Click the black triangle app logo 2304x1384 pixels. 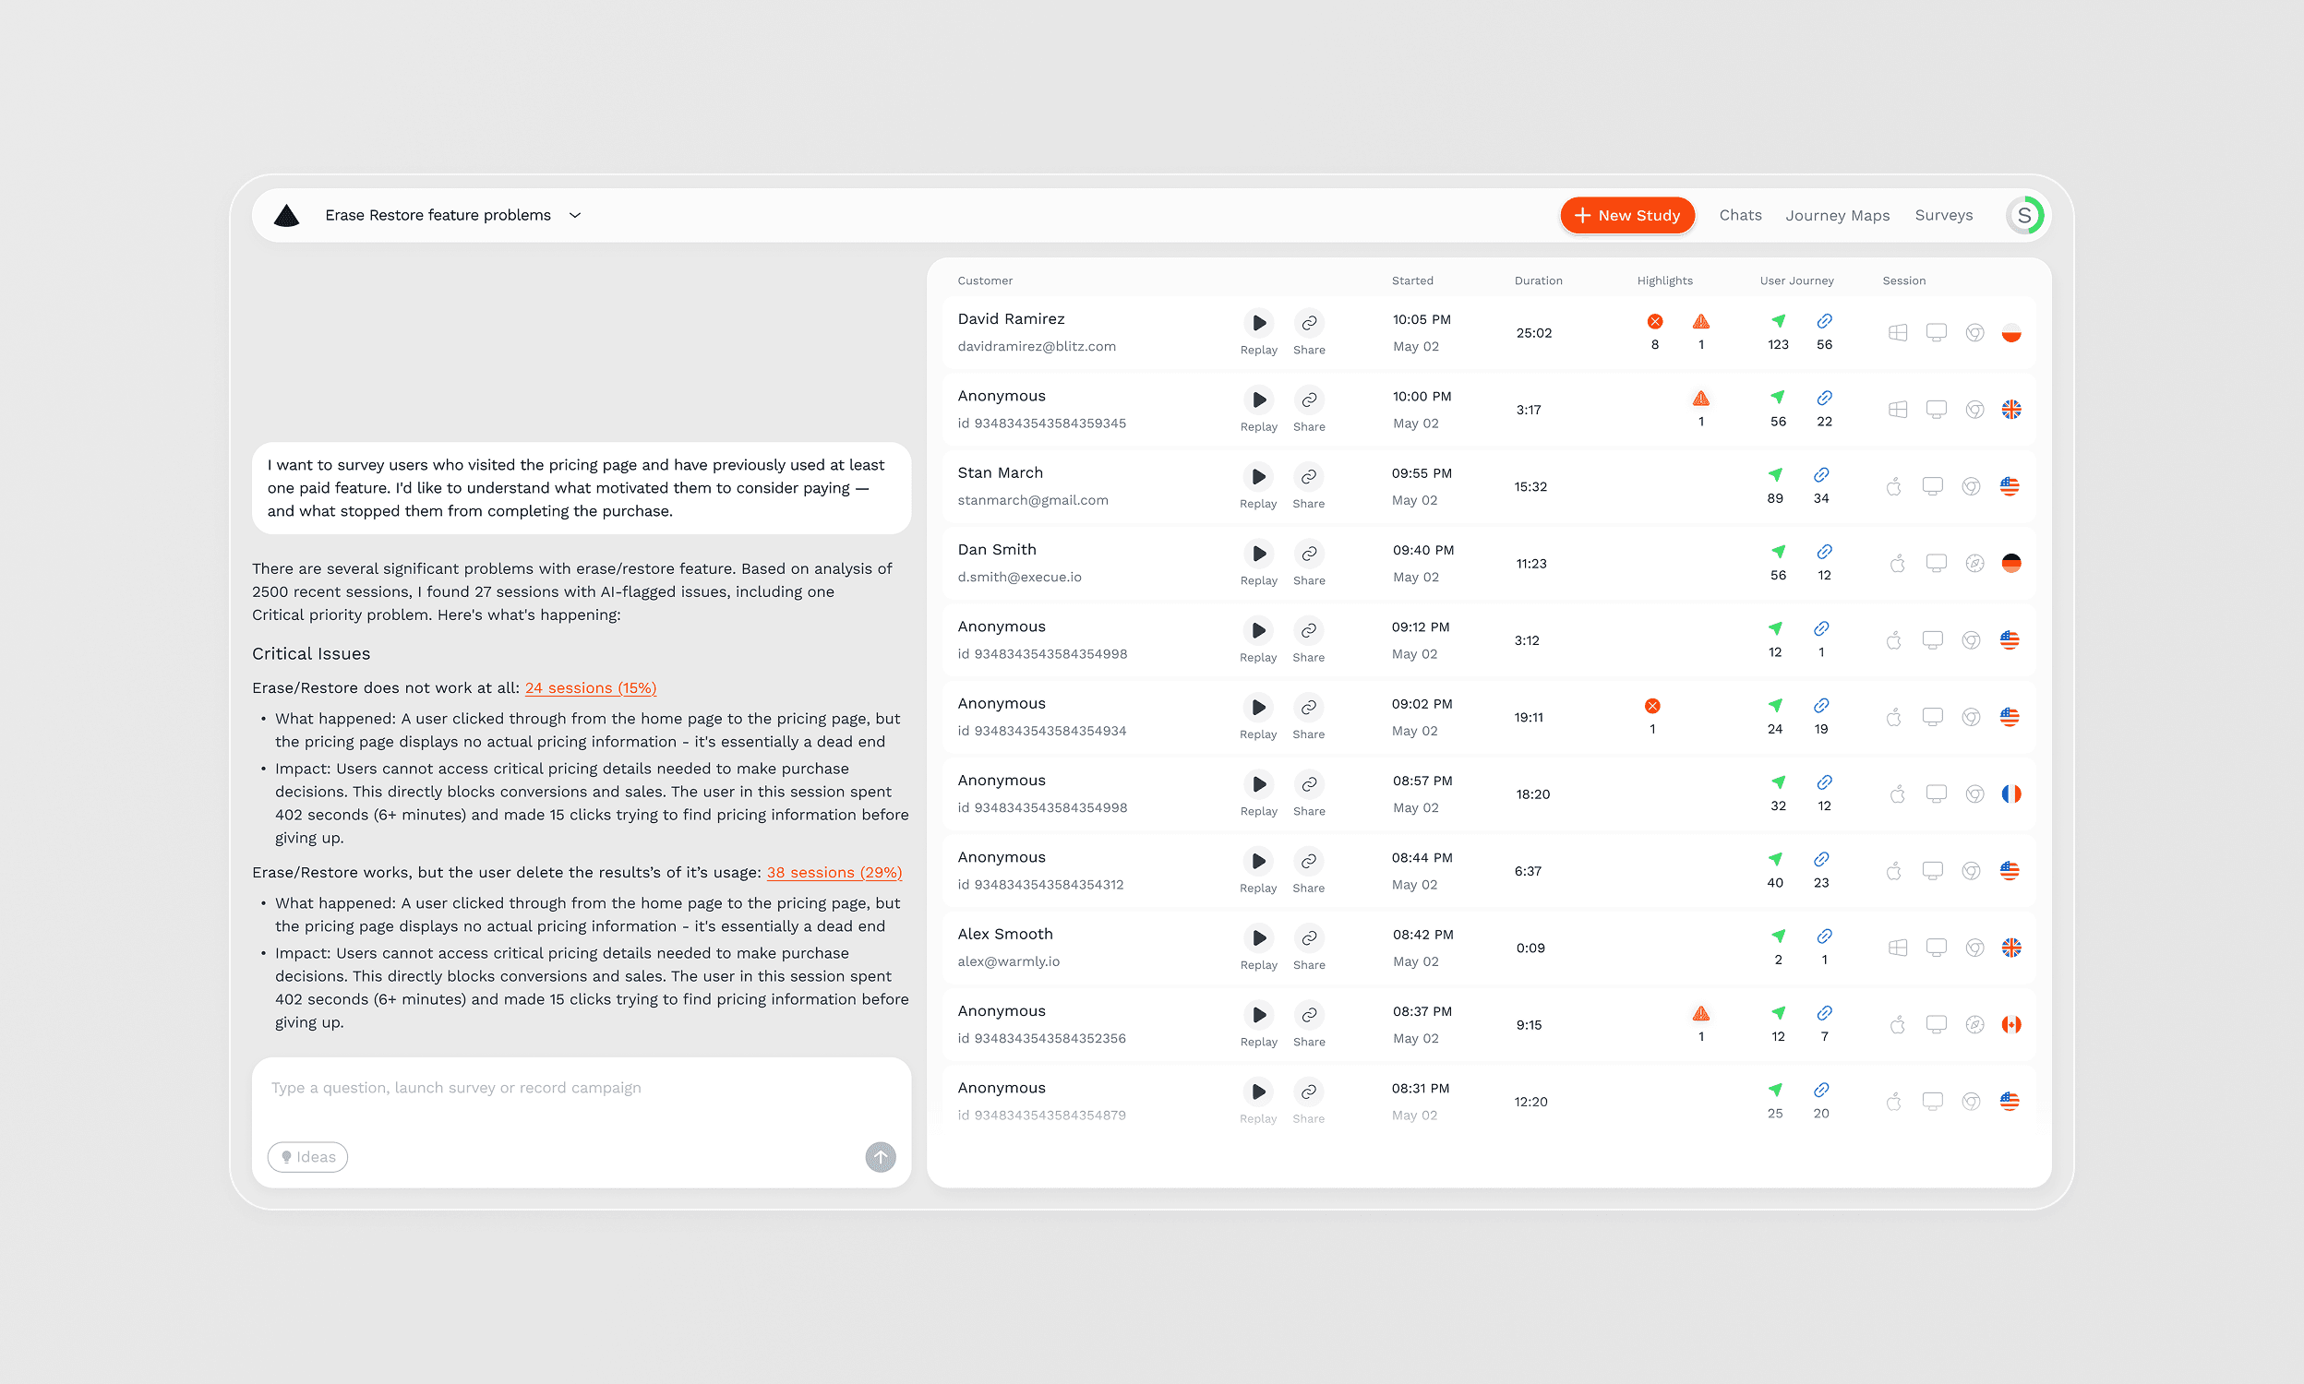pyautogui.click(x=286, y=215)
